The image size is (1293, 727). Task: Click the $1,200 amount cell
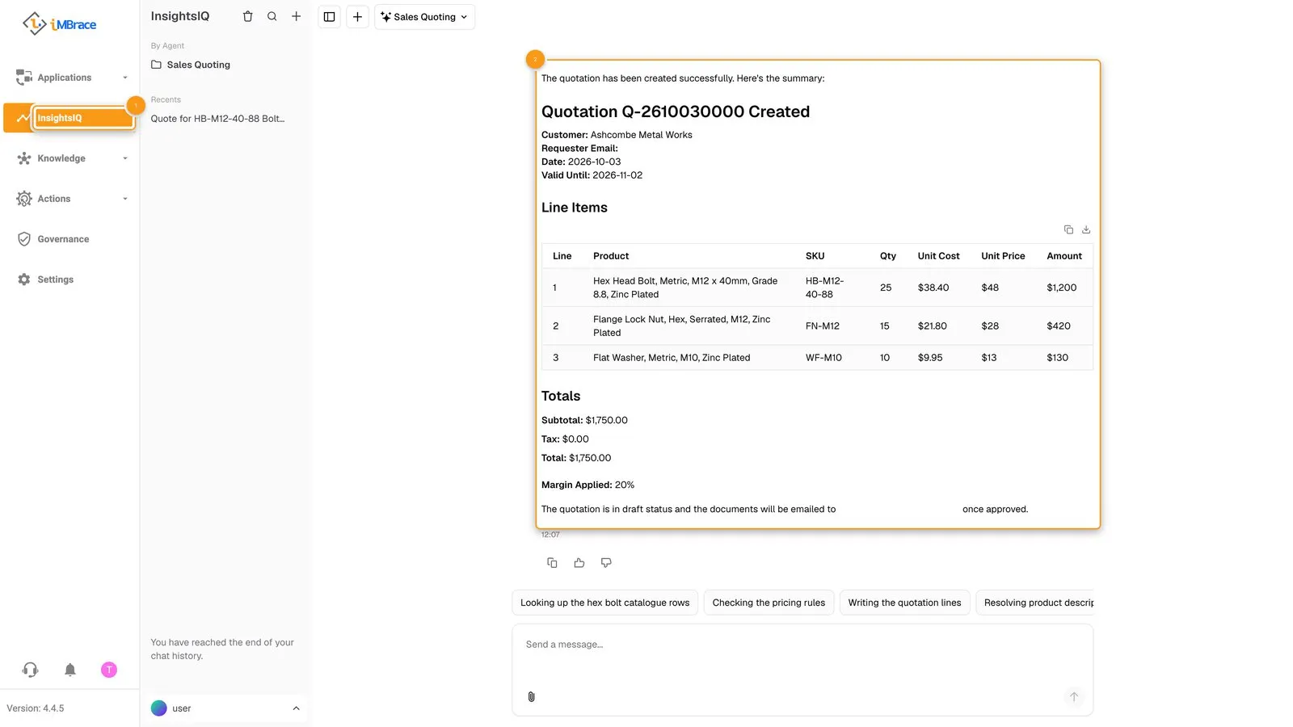tap(1061, 288)
